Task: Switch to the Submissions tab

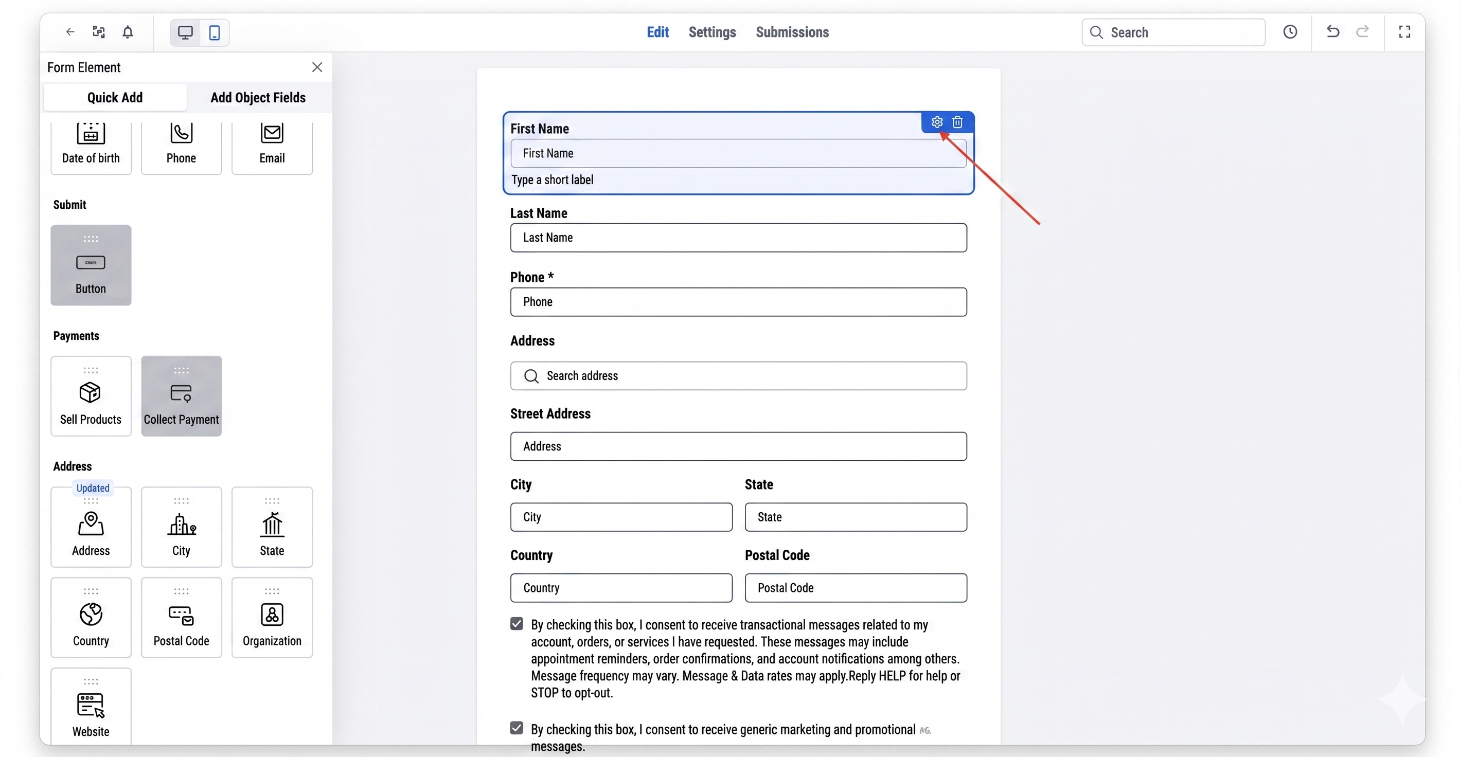Action: tap(791, 32)
